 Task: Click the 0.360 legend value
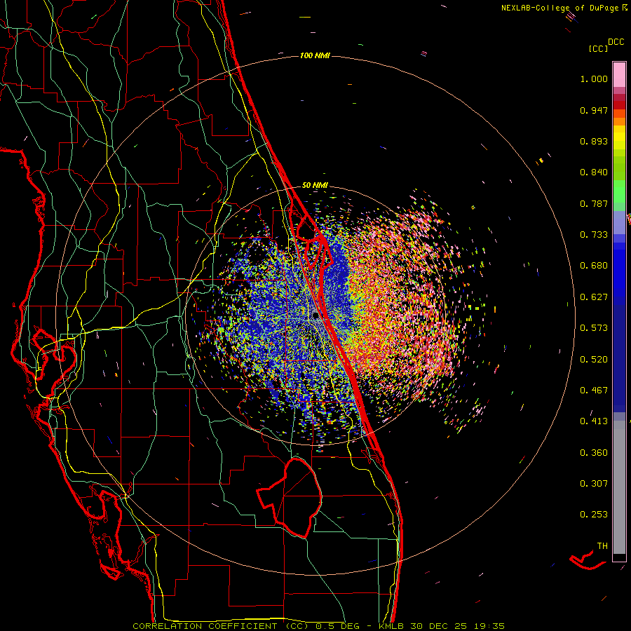(594, 453)
